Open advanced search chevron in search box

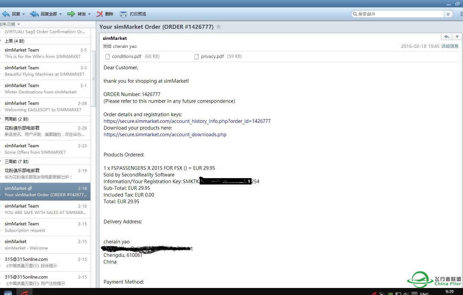click(448, 14)
